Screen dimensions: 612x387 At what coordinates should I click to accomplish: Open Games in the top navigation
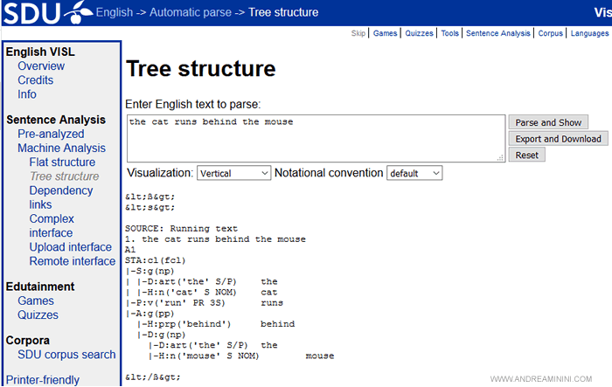385,33
